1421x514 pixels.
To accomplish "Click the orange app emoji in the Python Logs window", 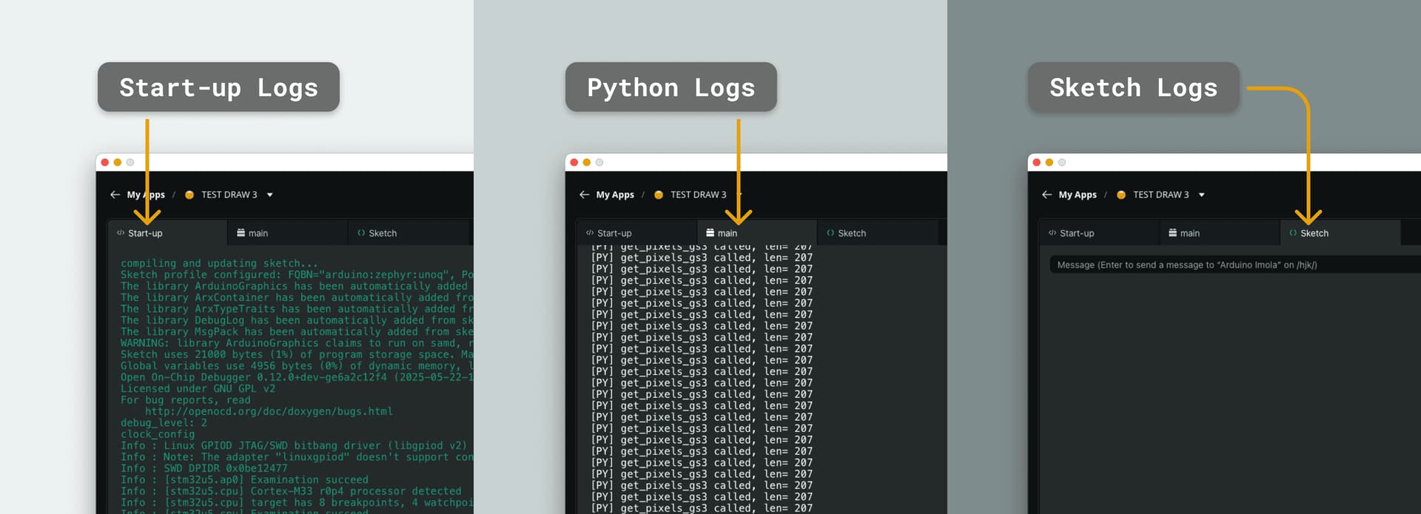I will (658, 195).
